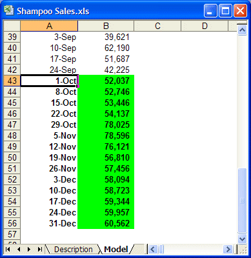Select row header 57
The width and height of the screenshot is (251, 258).
point(12,234)
